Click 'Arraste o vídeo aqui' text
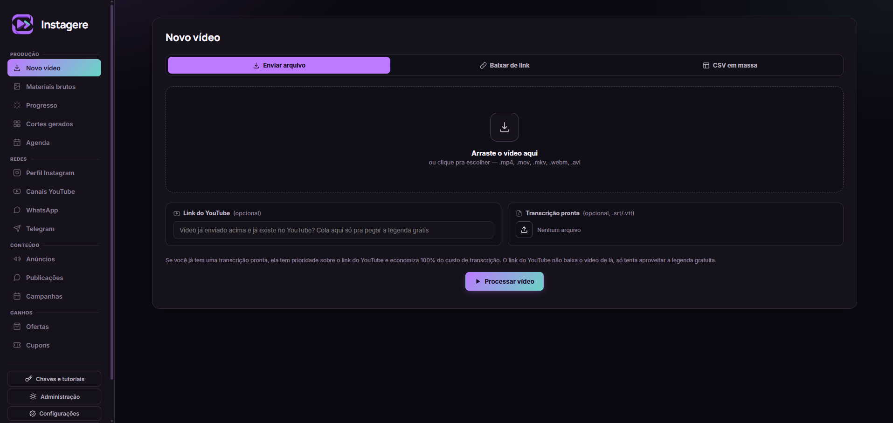 tap(505, 153)
